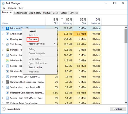
Task: Click the Microsoft Compatibility Telemetry icon
Action: [7, 93]
